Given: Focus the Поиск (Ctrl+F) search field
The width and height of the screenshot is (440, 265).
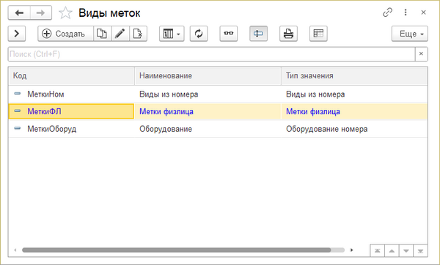Looking at the screenshot, I should [212, 54].
